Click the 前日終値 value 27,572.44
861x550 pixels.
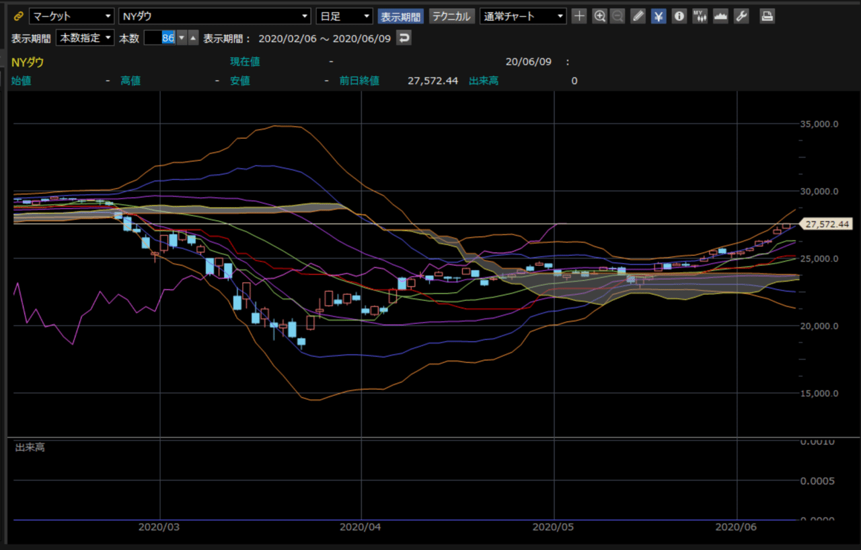(433, 81)
